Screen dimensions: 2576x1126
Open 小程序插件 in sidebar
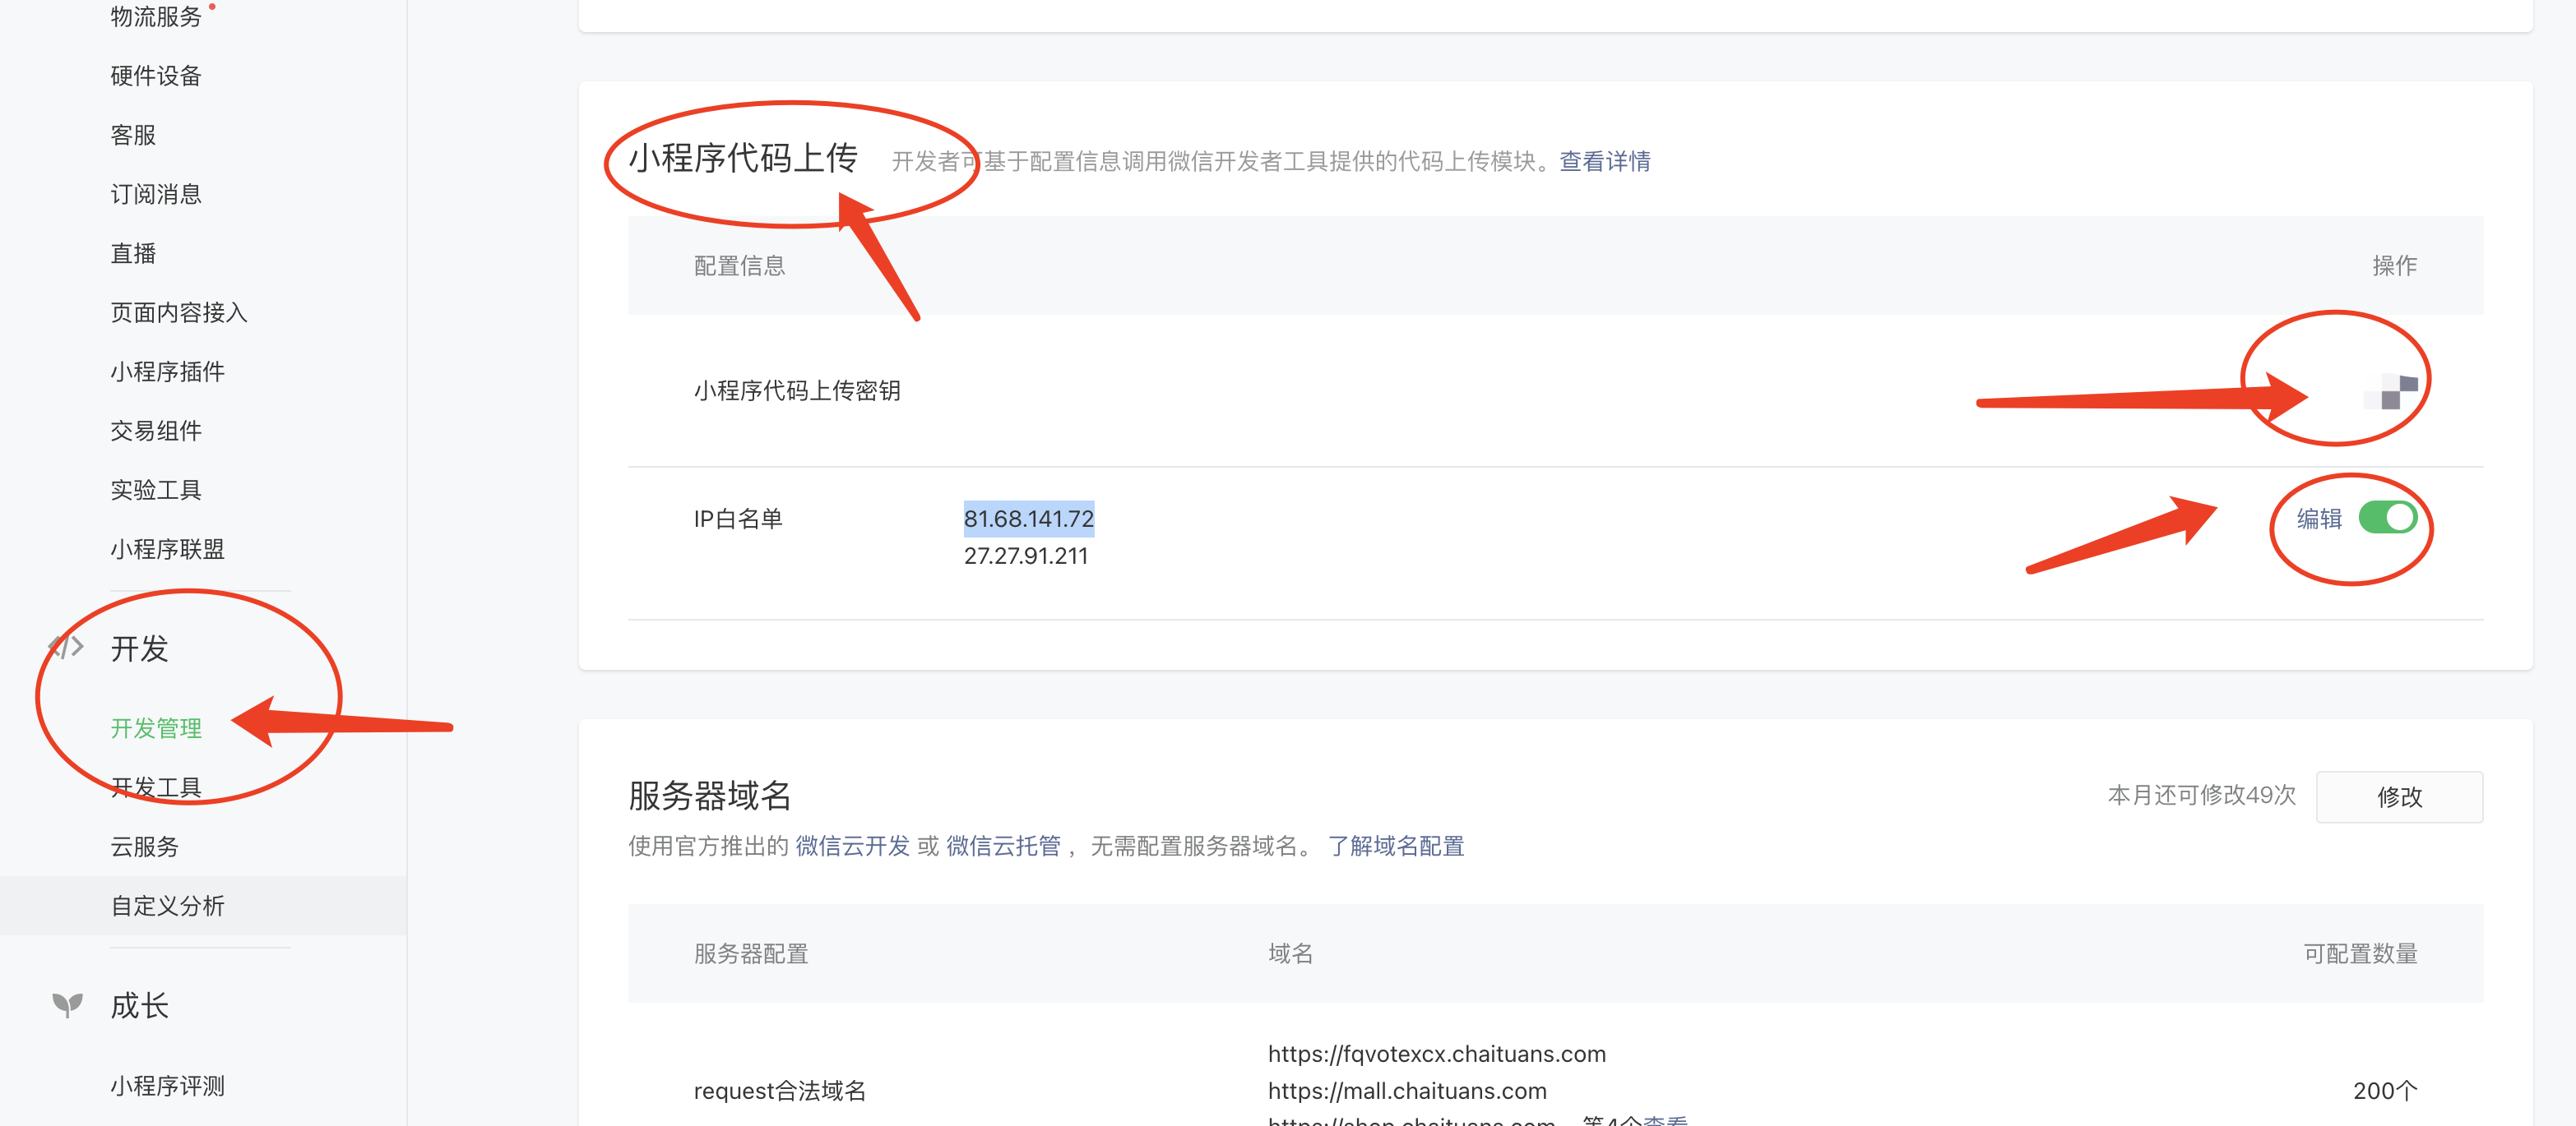(x=167, y=371)
